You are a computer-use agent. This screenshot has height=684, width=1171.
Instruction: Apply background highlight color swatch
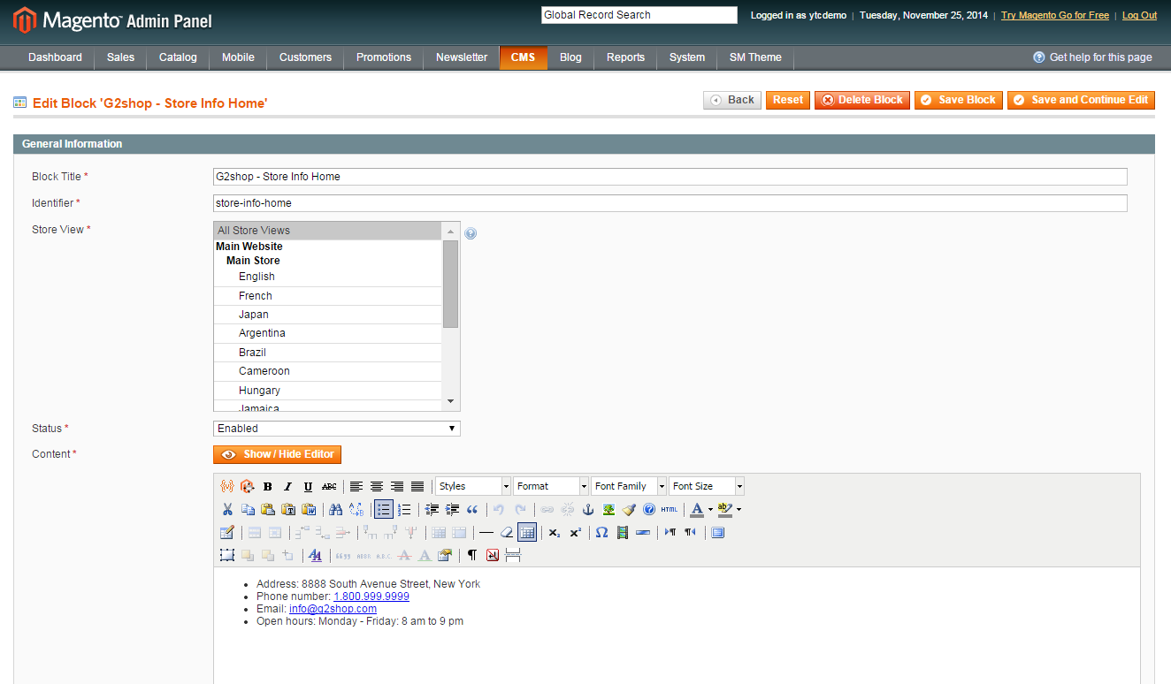[x=725, y=509]
